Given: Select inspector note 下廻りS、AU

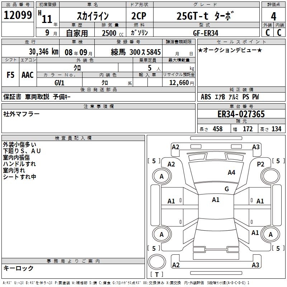Looking at the screenshot, I should pos(22,151).
